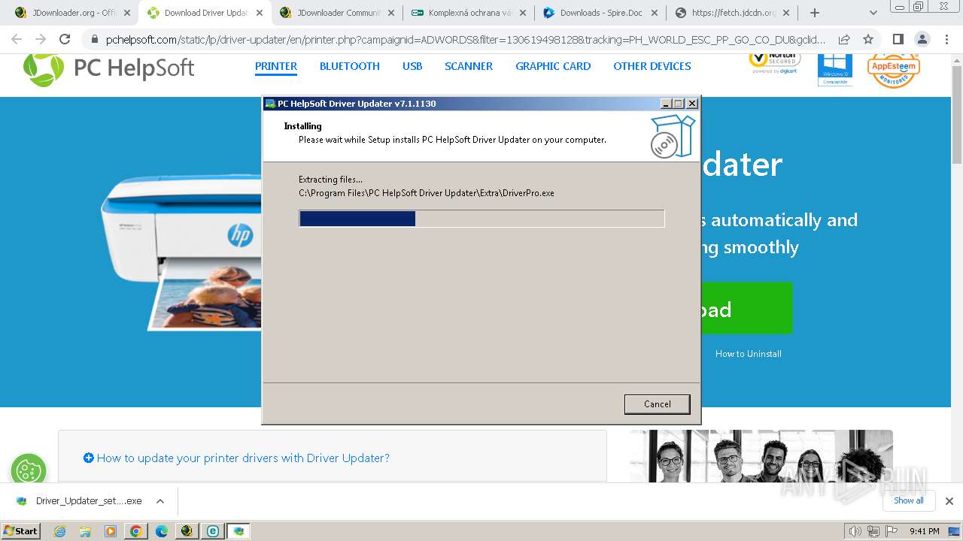Open the BLUETOOTH section link

(350, 66)
